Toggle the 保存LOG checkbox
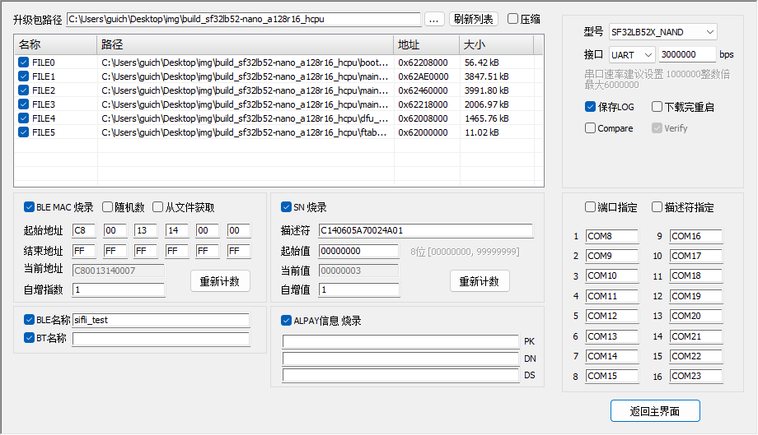Screen dimensions: 758x435 590,107
